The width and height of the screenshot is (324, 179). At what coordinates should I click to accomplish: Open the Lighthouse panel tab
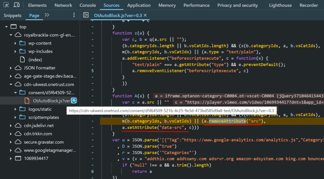click(x=280, y=5)
